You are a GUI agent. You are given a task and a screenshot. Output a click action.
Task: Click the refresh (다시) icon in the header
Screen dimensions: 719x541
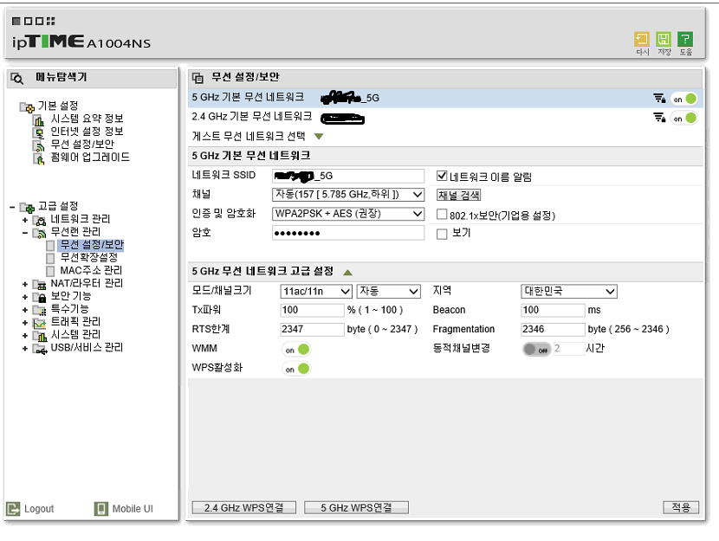click(x=642, y=40)
